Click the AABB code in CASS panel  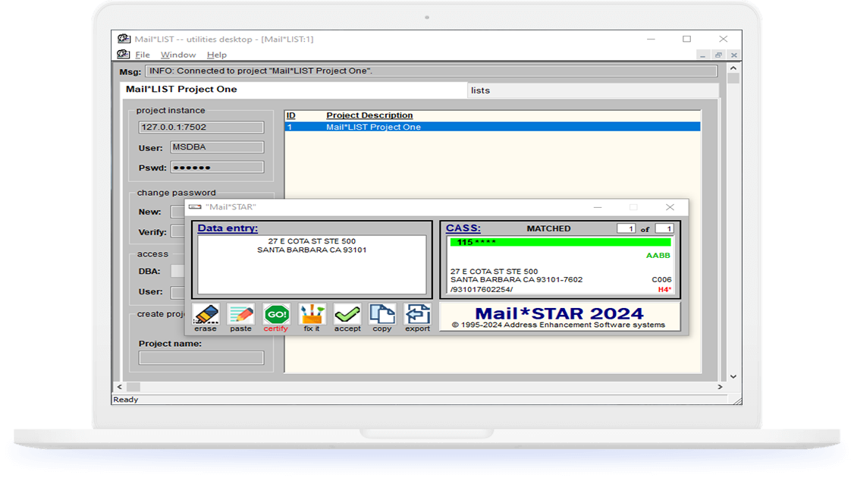pyautogui.click(x=658, y=256)
